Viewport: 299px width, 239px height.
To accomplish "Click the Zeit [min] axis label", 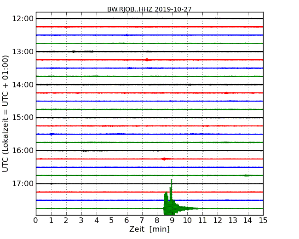I will coord(149,229).
